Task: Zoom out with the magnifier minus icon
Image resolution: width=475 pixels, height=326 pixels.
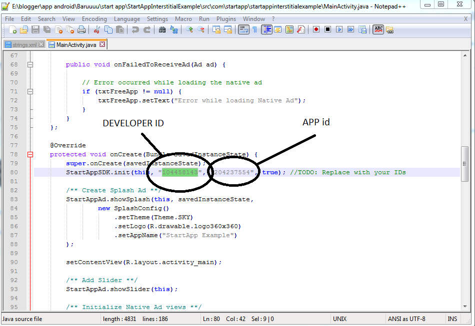Action: click(x=201, y=29)
